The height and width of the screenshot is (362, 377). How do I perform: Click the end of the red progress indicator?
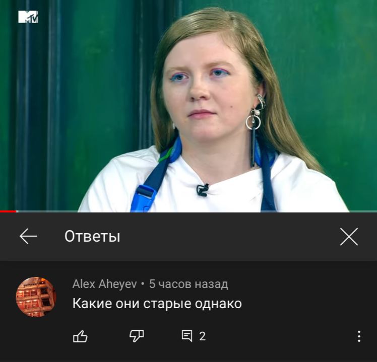tap(16, 211)
